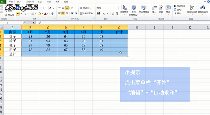The height and width of the screenshot is (115, 210).
Task: Click the Decrease Font Size icon
Action: tap(54, 8)
